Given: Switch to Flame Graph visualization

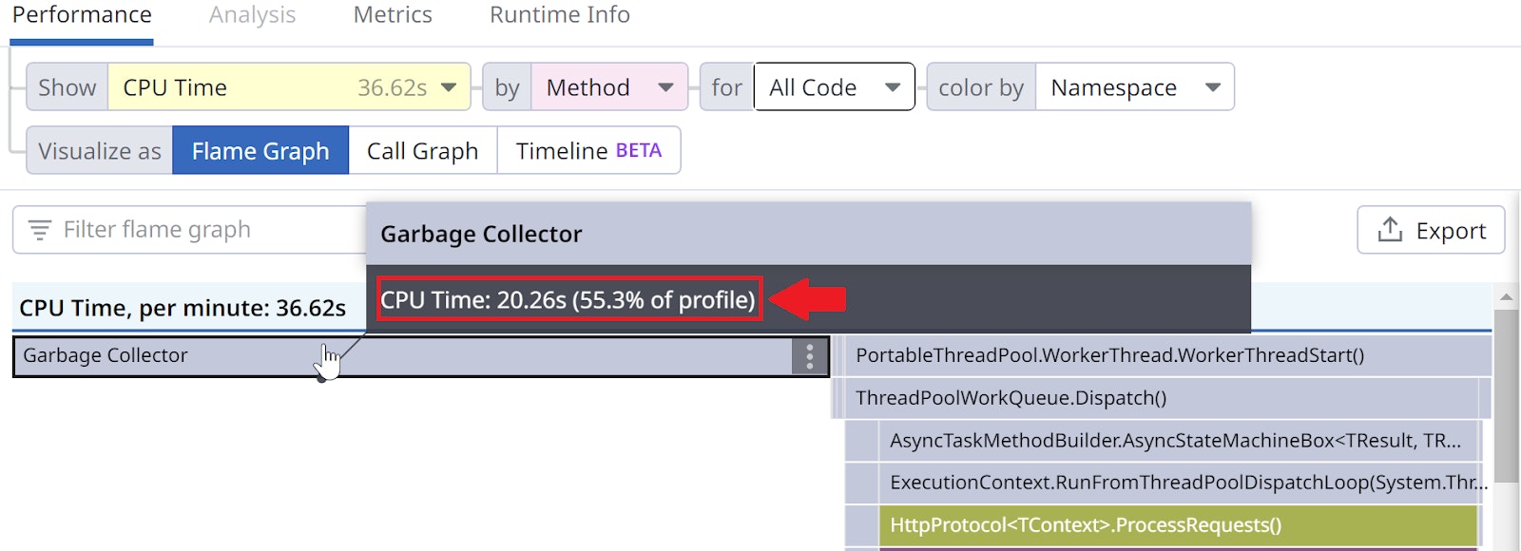Looking at the screenshot, I should coord(260,150).
